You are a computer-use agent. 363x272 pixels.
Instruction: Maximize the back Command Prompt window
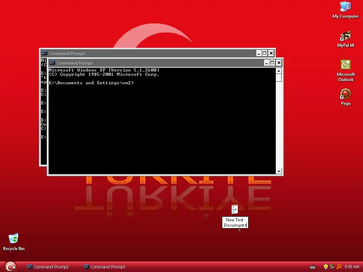[264, 53]
